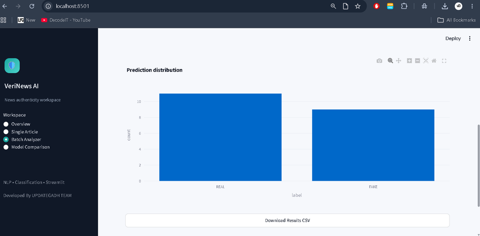Image resolution: width=480 pixels, height=236 pixels.
Task: Click the Download Results CSV button
Action: tap(287, 221)
